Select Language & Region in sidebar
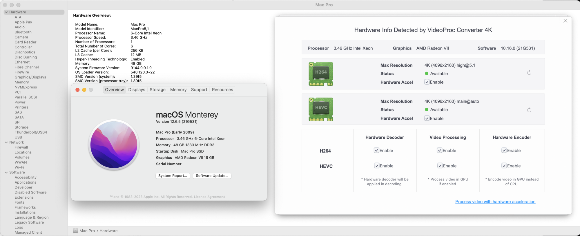580x236 pixels. tap(32, 217)
